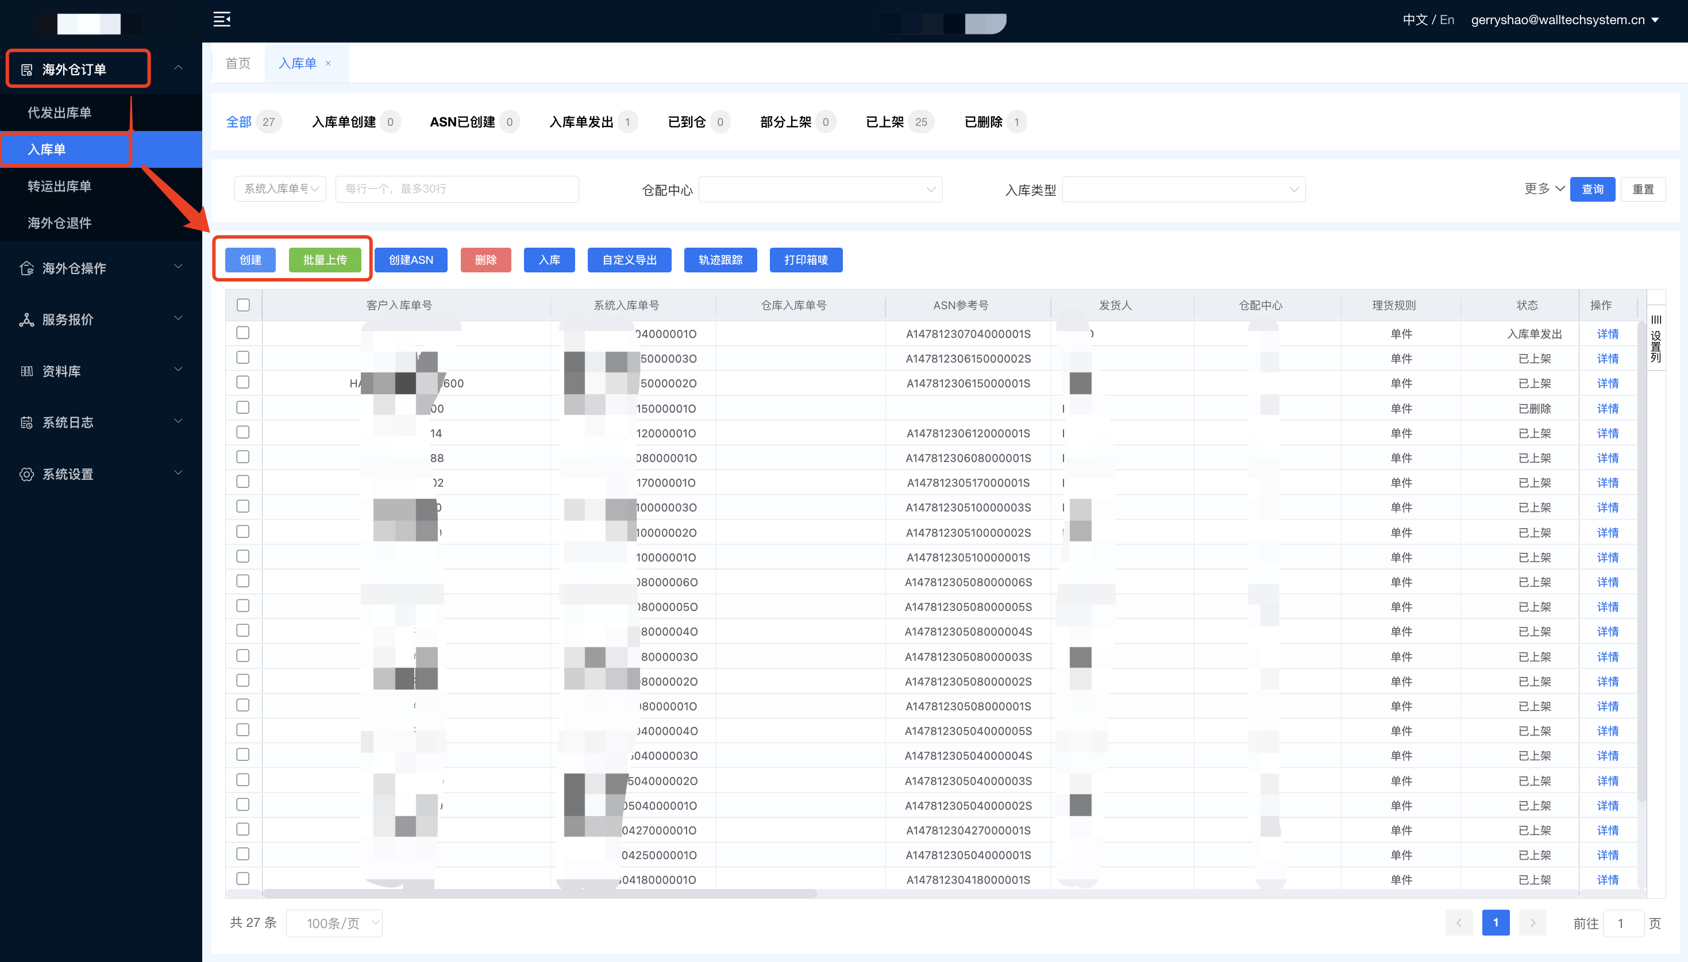Screen dimensions: 1688x962
Task: Check the row with ASN A14781230615000001S
Action: [x=243, y=383]
